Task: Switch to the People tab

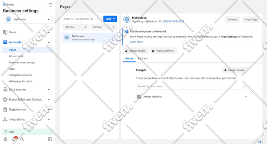Action: click(x=129, y=59)
